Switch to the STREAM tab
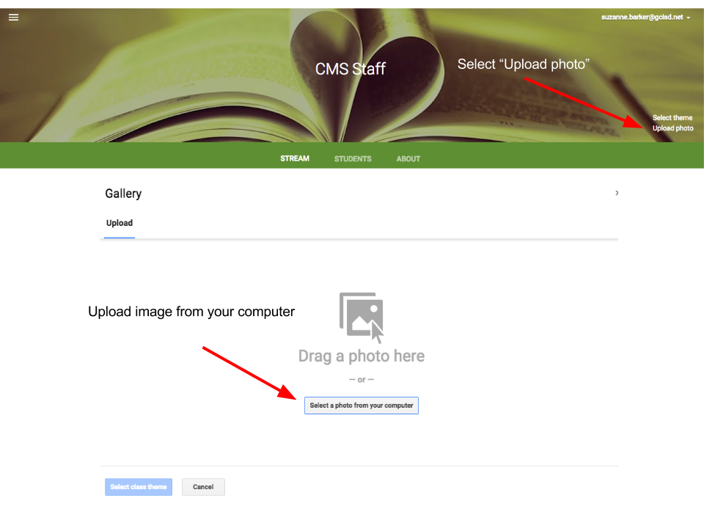Image resolution: width=704 pixels, height=528 pixels. [294, 158]
